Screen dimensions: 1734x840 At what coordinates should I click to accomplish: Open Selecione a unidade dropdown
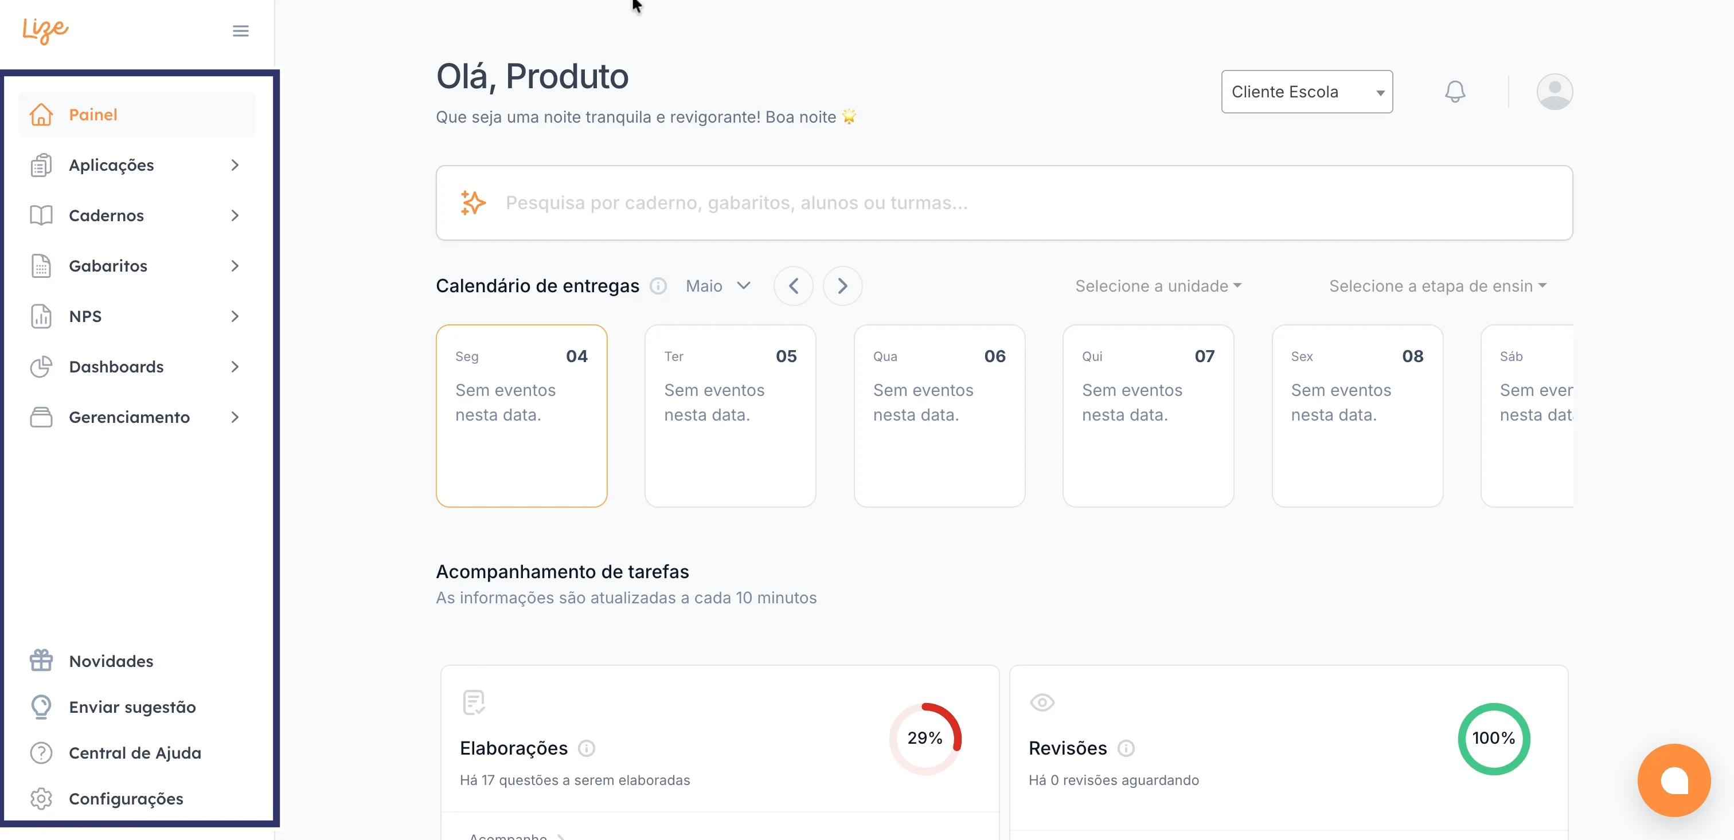click(x=1158, y=286)
